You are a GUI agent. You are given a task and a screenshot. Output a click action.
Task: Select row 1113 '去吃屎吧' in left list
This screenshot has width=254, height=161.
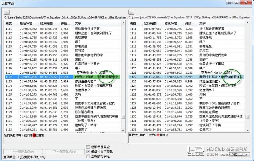coord(62,37)
